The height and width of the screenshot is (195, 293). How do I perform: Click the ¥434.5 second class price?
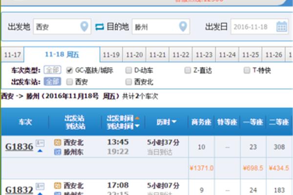[x=279, y=168]
